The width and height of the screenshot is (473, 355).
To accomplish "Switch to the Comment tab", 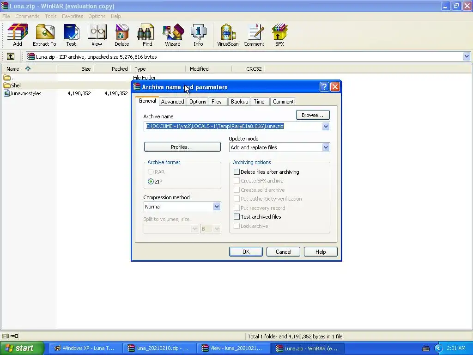I will (283, 102).
